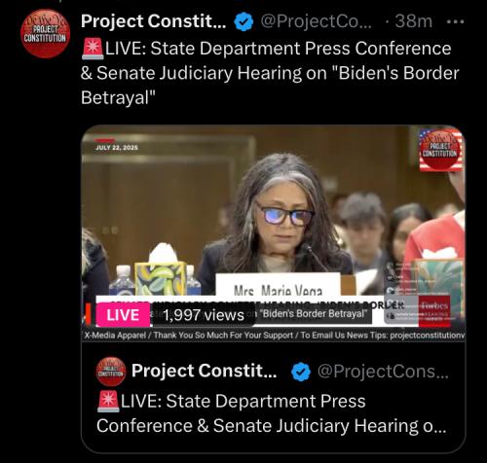Click the red siren emoji in post text
Viewport: 487px width, 463px height.
pos(93,49)
